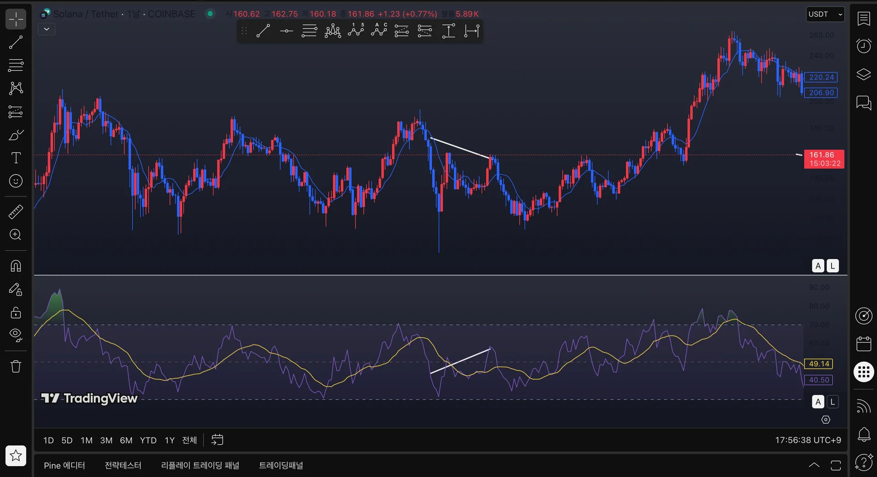877x477 pixels.
Task: Hide all drawings with eye icon
Action: [x=16, y=335]
